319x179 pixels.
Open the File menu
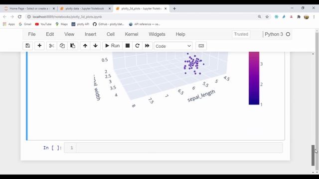pyautogui.click(x=32, y=34)
